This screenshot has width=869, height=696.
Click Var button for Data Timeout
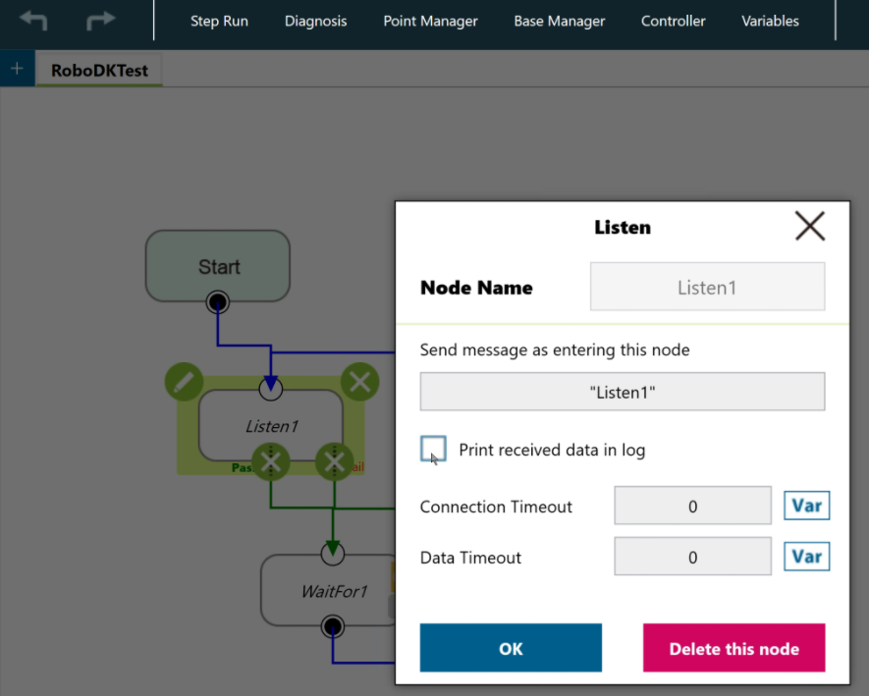806,557
